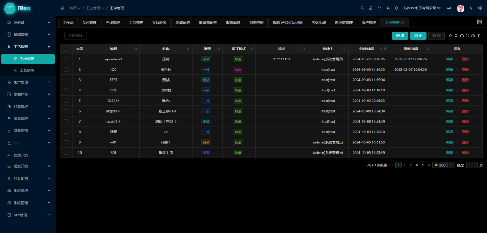Viewport: 487px width, 233px height.
Task: Click the search icon in 报工模式 column header
Action: [252, 49]
